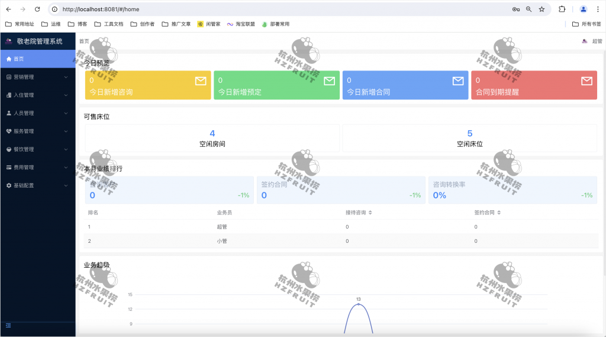Expand the 营销管理 sidebar menu
This screenshot has width=606, height=337.
coord(38,77)
